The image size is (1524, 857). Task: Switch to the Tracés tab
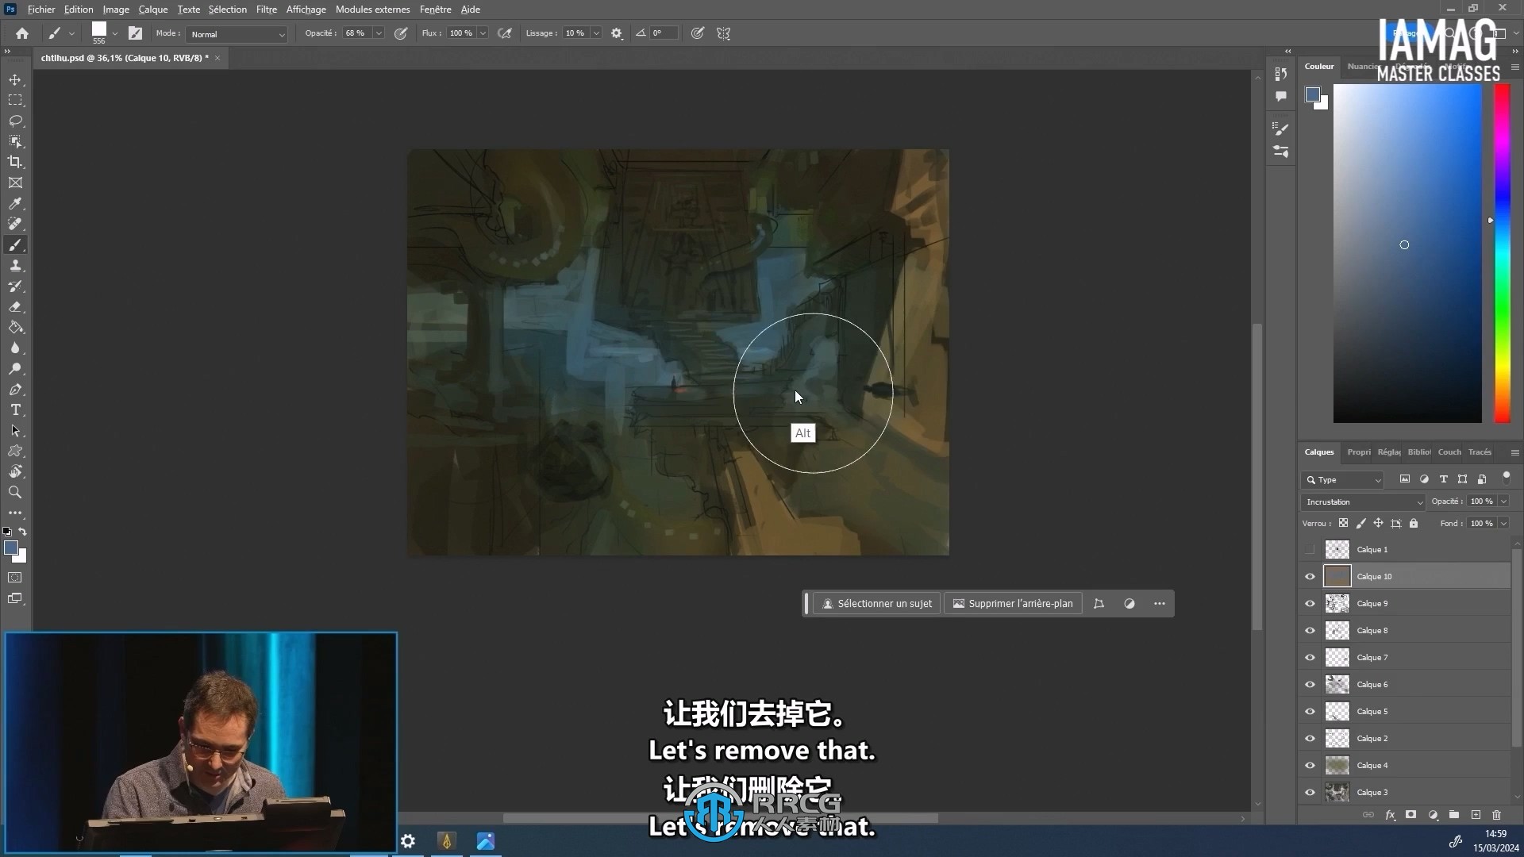point(1480,452)
